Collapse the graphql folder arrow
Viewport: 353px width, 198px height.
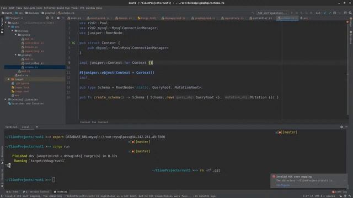tap(15, 55)
